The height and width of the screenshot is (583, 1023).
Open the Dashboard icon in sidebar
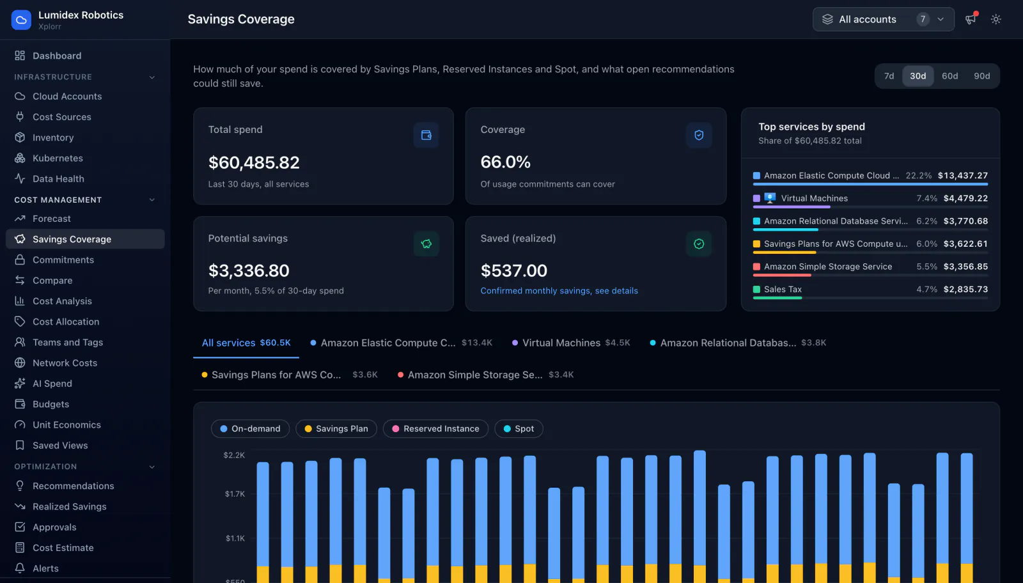(20, 56)
